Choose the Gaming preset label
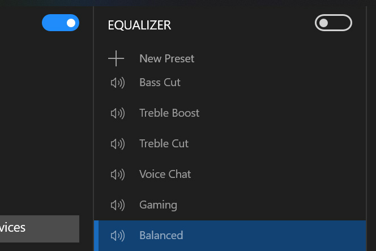The image size is (376, 251). coord(158,205)
